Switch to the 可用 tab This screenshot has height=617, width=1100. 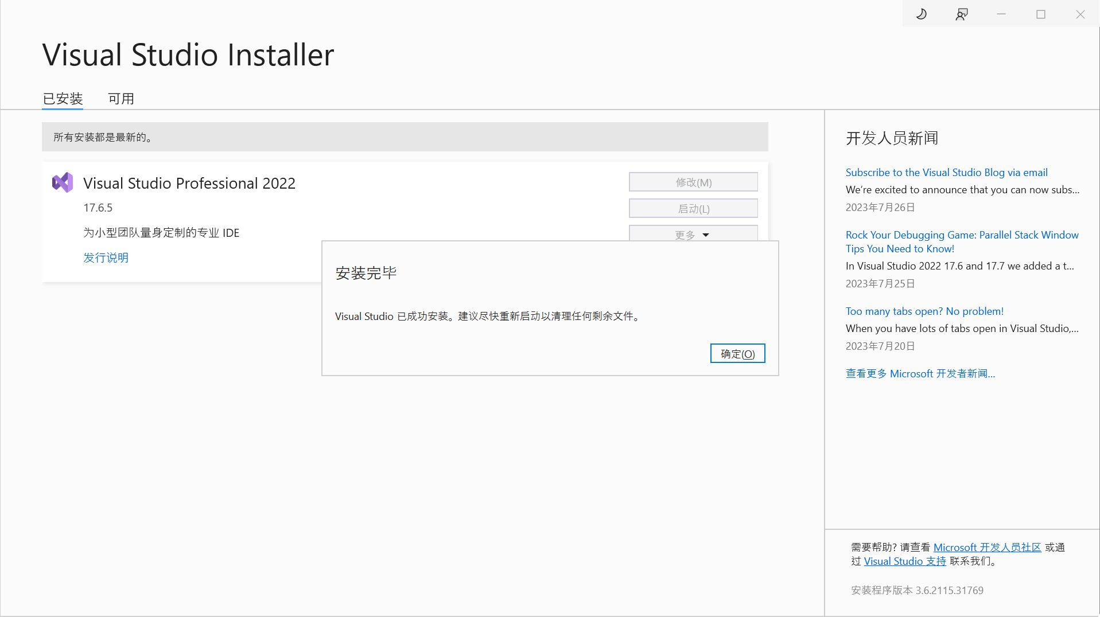[x=121, y=99]
